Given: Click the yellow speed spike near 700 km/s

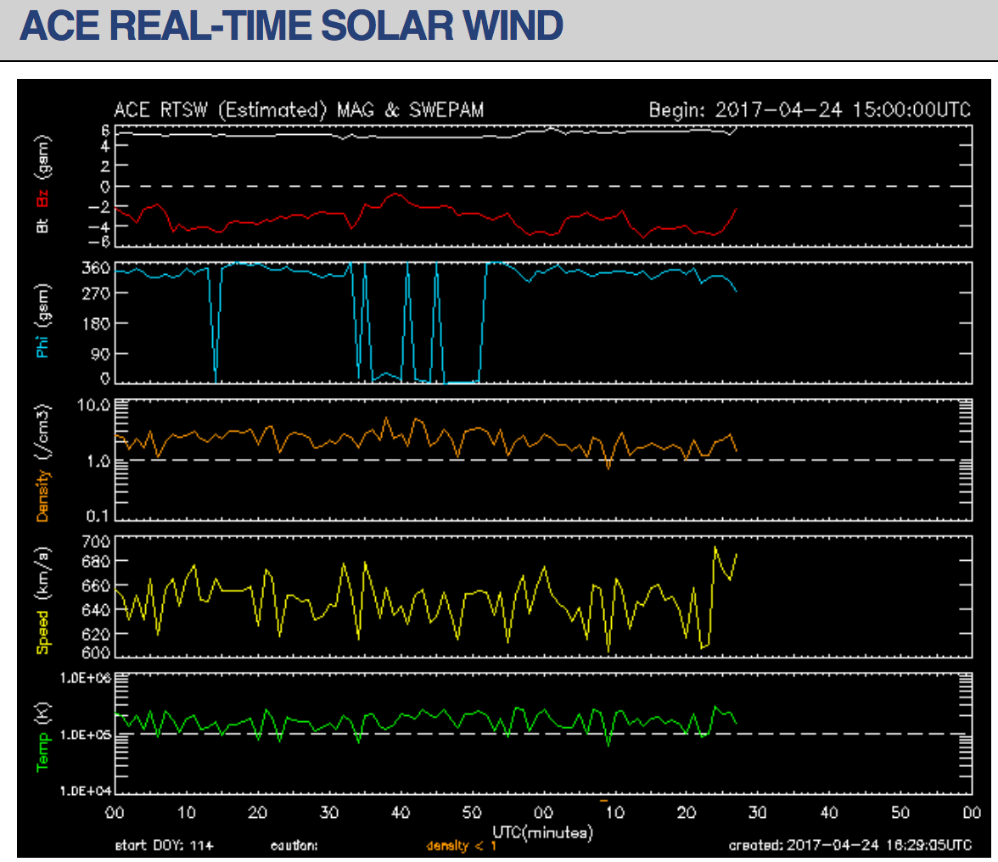Looking at the screenshot, I should [x=715, y=547].
